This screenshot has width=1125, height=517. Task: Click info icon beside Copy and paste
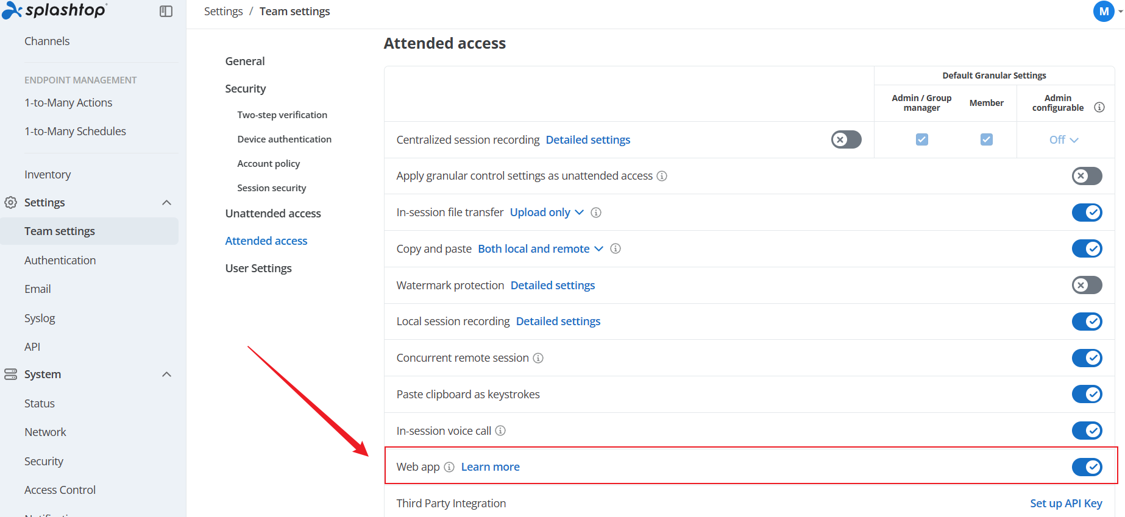point(616,248)
